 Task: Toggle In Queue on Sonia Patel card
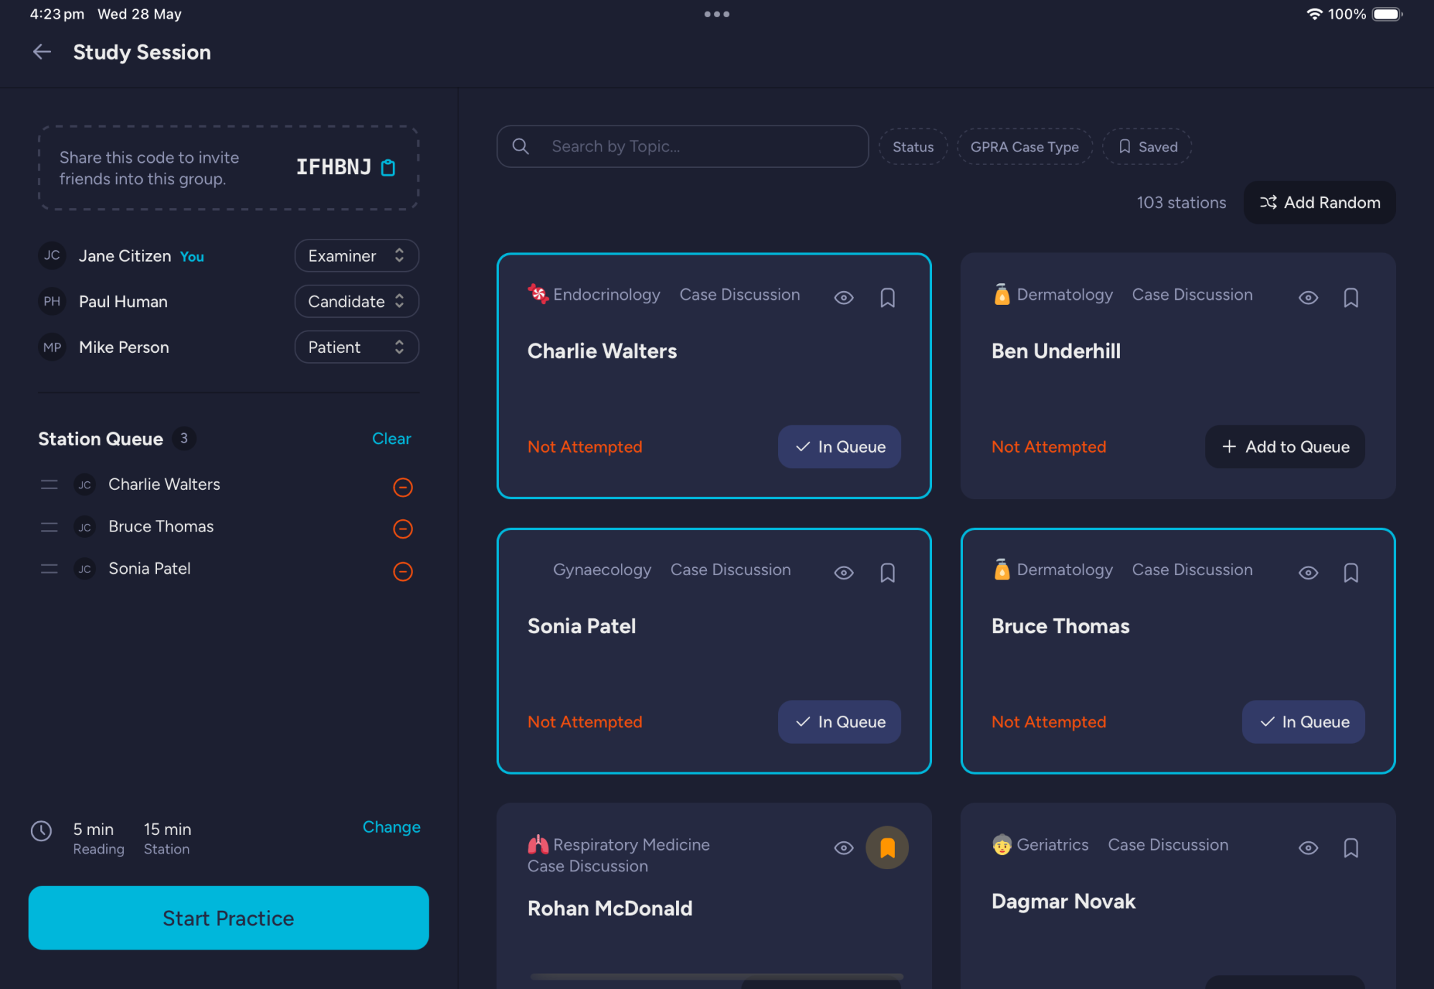point(840,721)
